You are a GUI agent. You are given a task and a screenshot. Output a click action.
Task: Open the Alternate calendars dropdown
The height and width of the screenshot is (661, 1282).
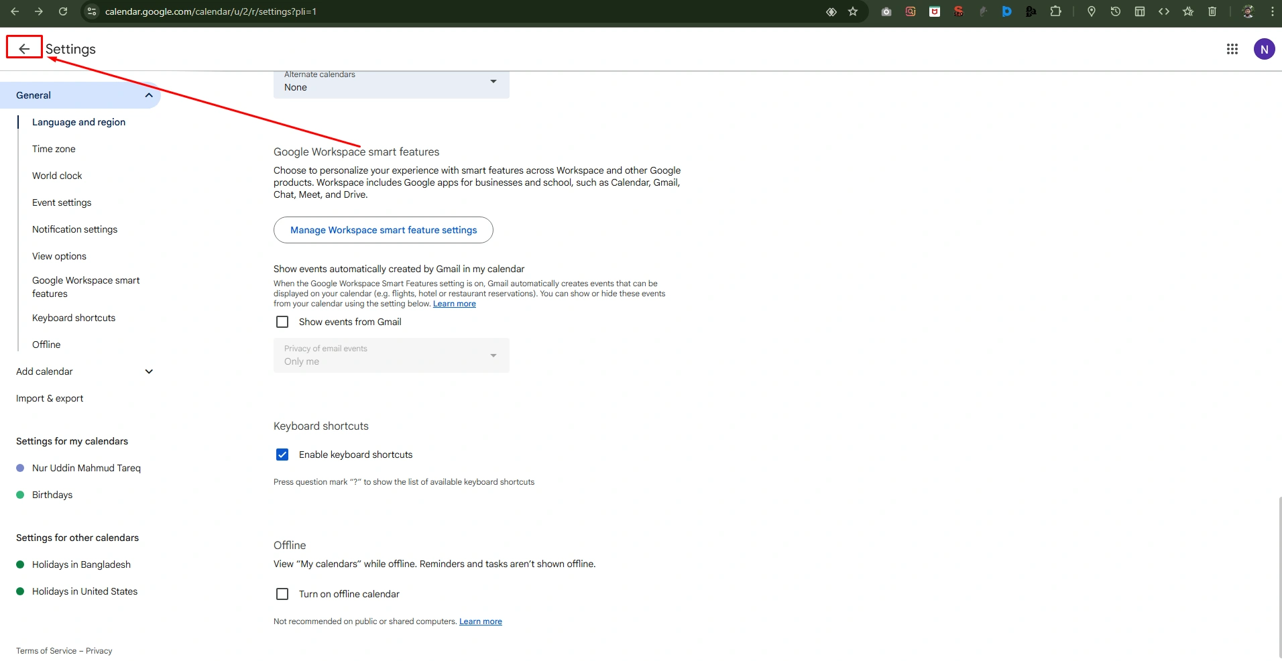(x=392, y=84)
